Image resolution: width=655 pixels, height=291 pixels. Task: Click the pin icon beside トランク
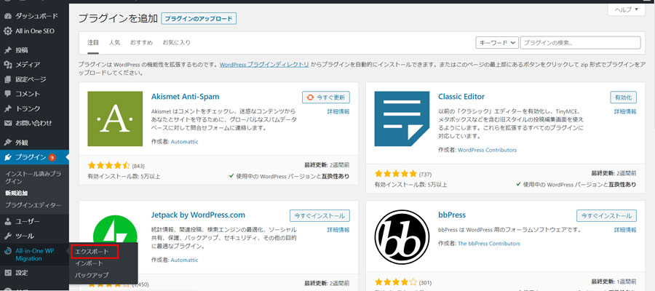[x=7, y=108]
